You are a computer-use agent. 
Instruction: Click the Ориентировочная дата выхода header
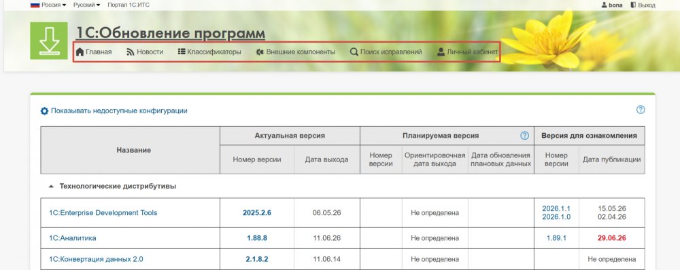point(435,159)
